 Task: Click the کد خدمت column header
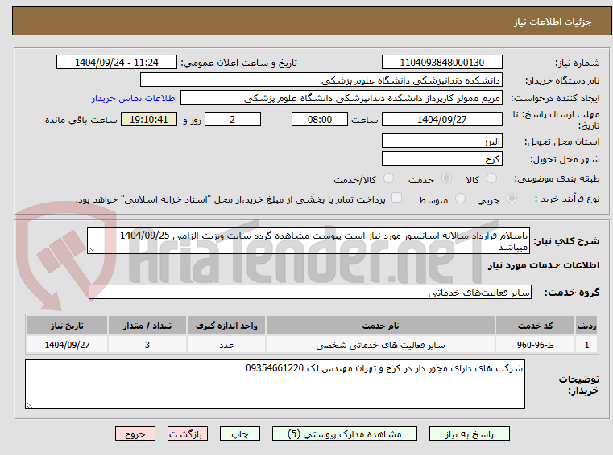(x=535, y=326)
